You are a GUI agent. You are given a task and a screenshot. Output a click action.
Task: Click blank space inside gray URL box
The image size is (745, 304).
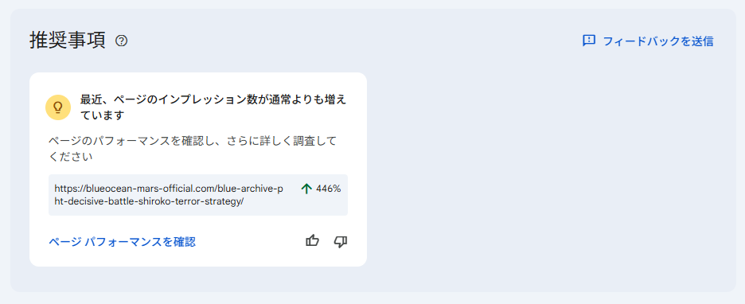coord(294,205)
